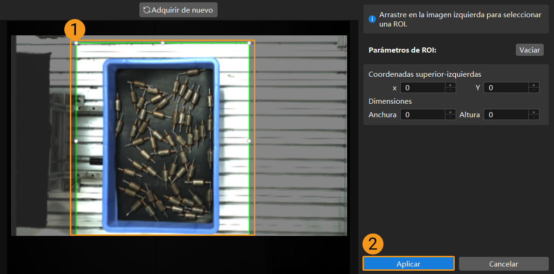Click the blue bin in the image
This screenshot has height=274, width=554.
point(161,146)
